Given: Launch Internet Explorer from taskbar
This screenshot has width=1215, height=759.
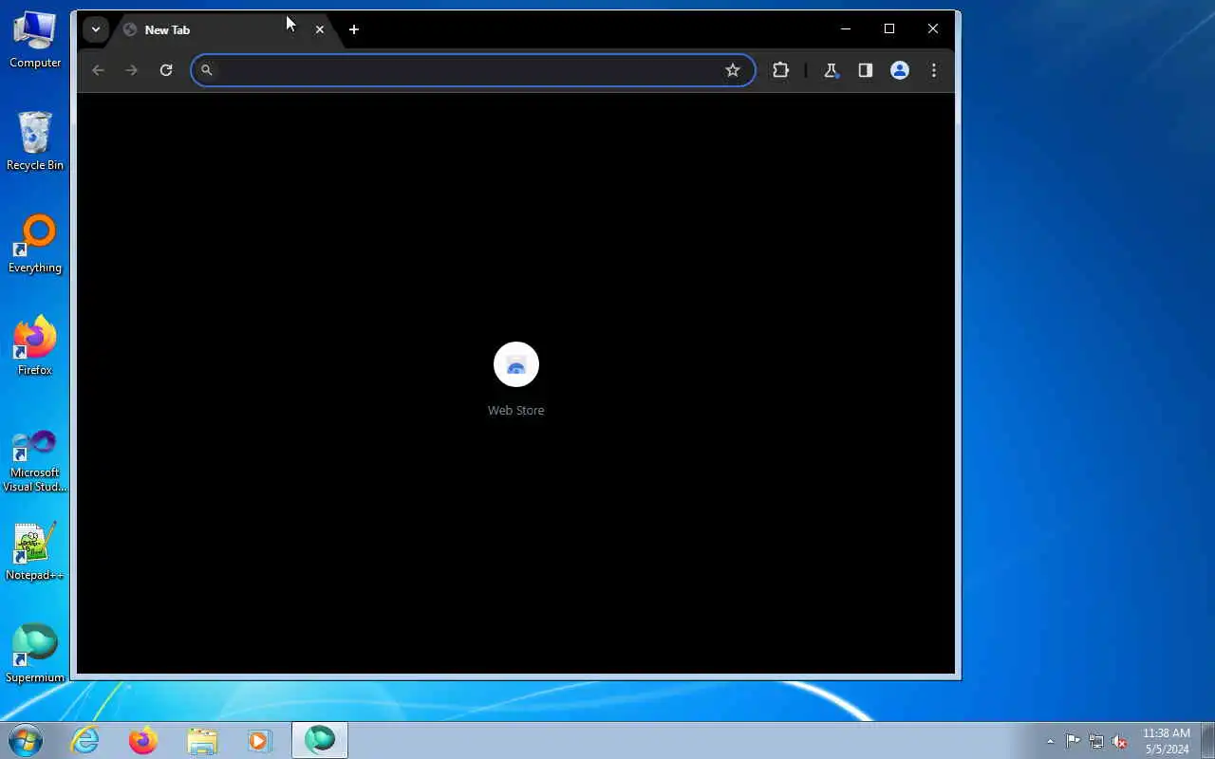Looking at the screenshot, I should pos(85,740).
